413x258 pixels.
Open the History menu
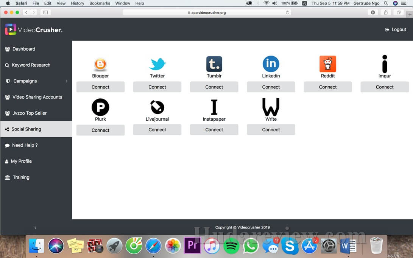point(78,3)
